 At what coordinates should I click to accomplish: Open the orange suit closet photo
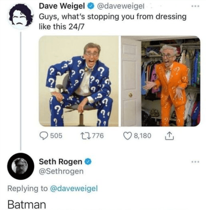(x=160, y=81)
